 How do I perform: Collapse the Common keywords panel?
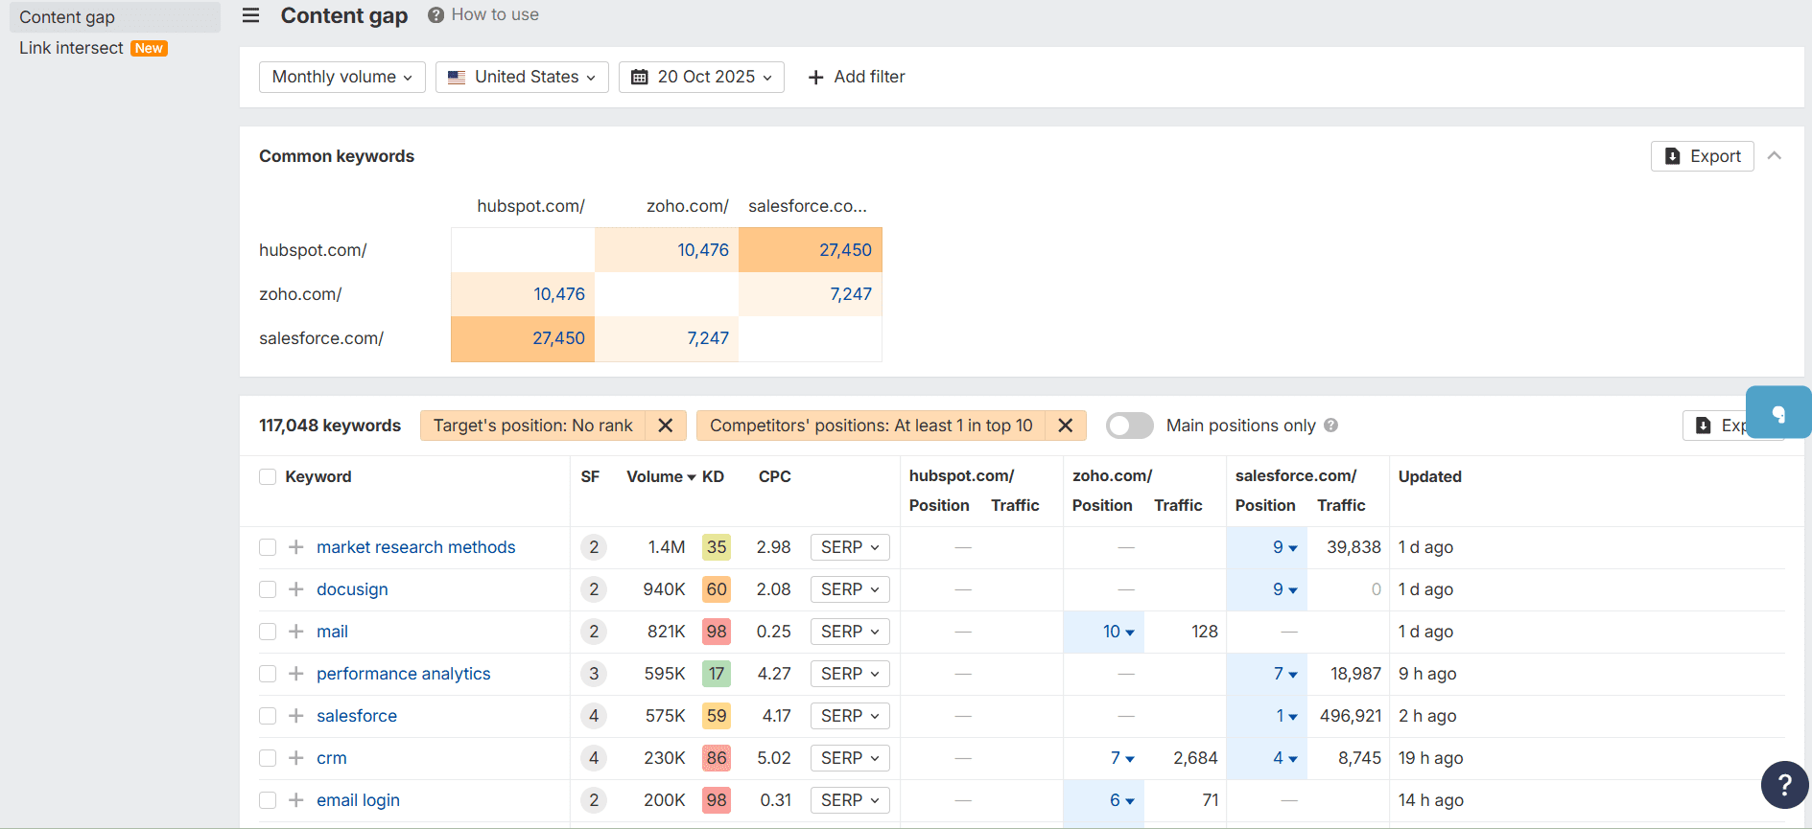(1775, 156)
